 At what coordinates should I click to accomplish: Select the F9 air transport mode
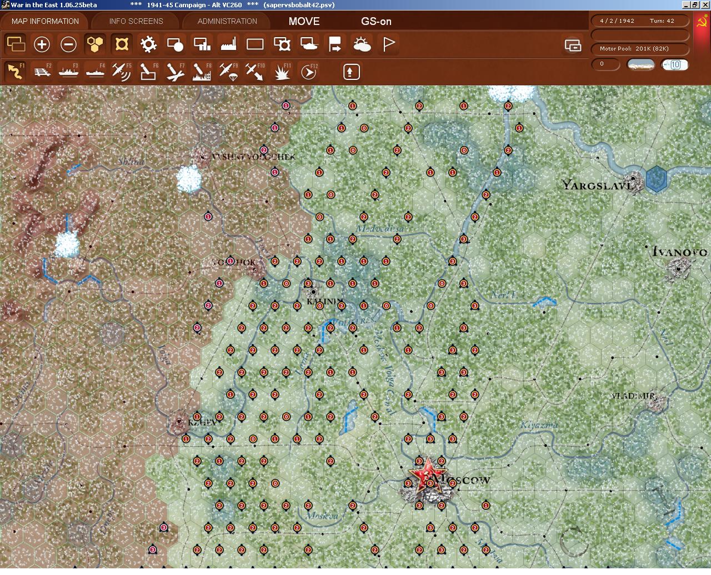pos(228,72)
